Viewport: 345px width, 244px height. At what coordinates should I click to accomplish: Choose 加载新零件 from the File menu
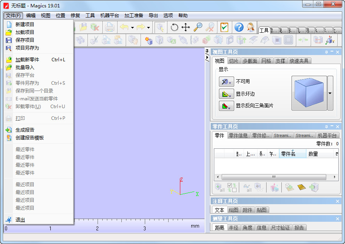point(27,60)
